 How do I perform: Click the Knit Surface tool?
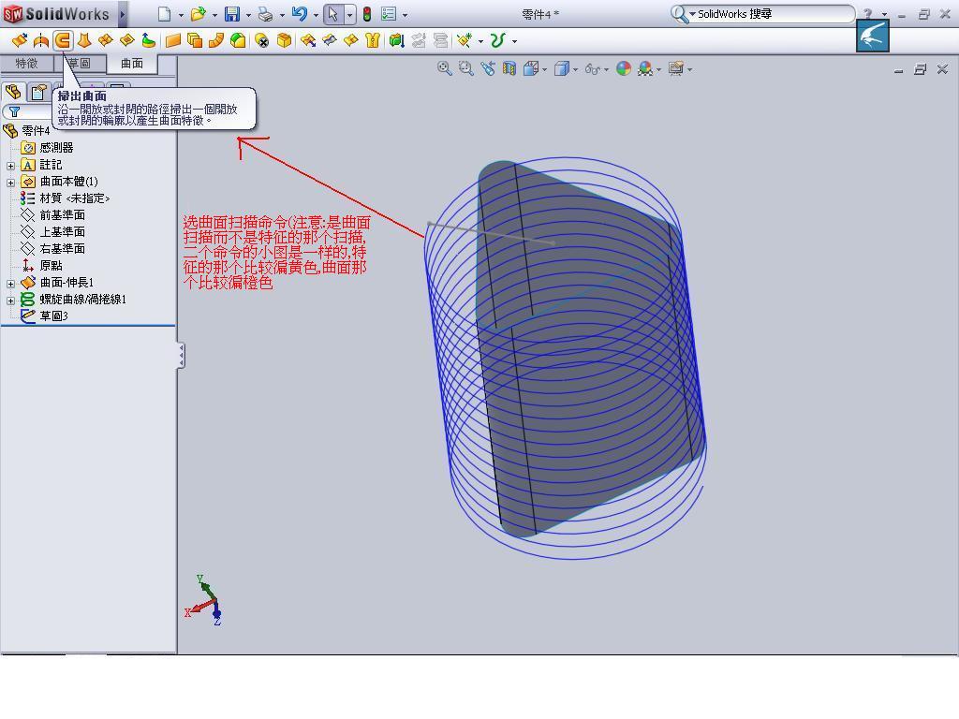pyautogui.click(x=373, y=41)
